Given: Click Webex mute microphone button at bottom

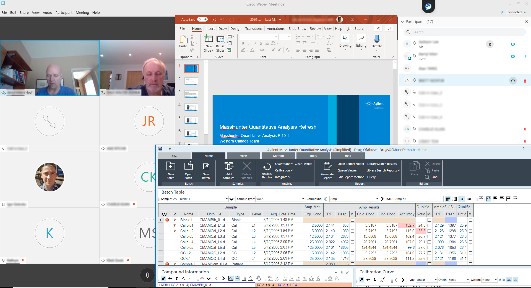Looking at the screenshot, I should pos(148,275).
